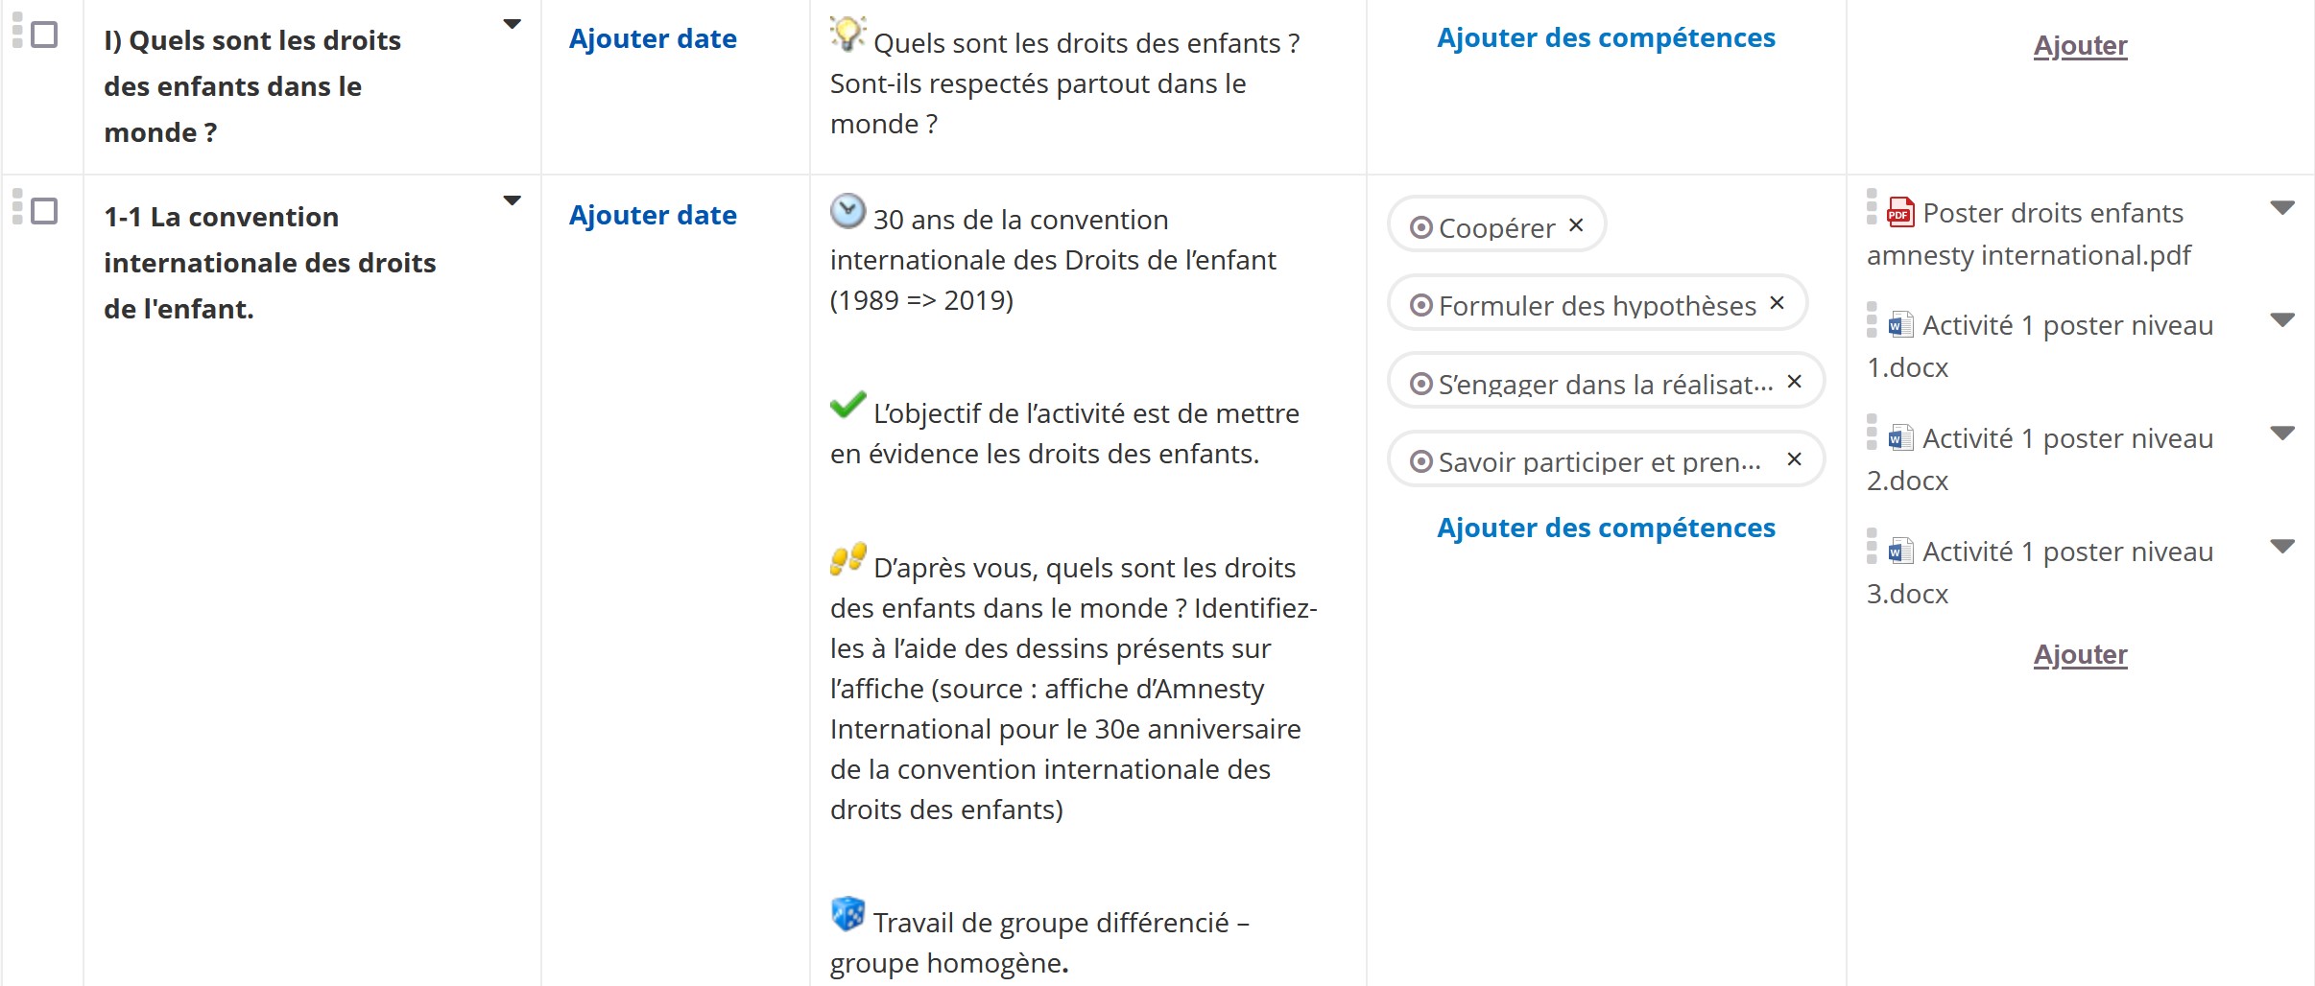Remove the Formuler des hypothèses tag
The width and height of the screenshot is (2315, 986).
pyautogui.click(x=1777, y=303)
